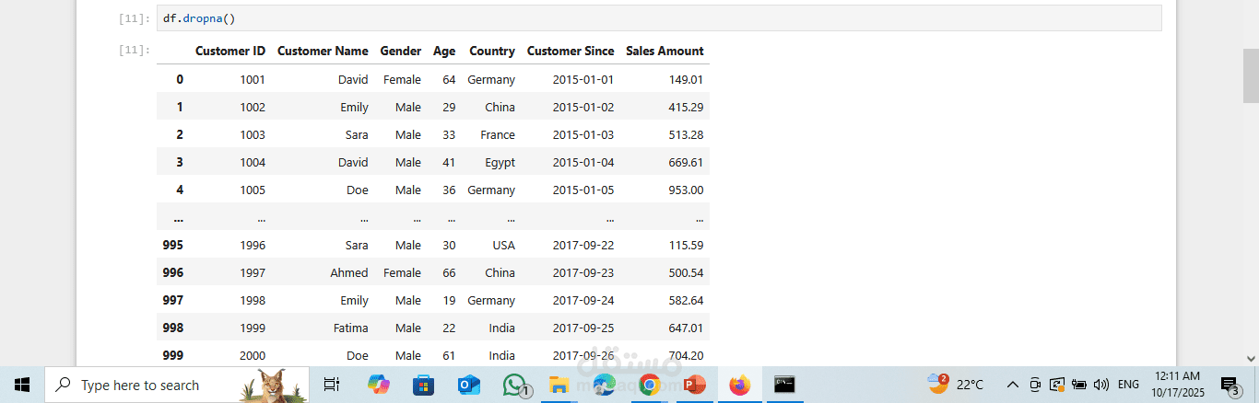Screen dimensions: 1259x403
Task: Click the vertical page scrollbar thumb
Action: 1251,75
